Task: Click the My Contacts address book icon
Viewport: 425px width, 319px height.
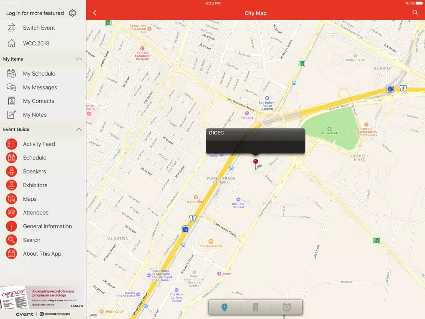Action: [11, 101]
